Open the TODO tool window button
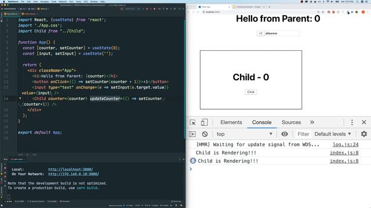Image resolution: width=371 pixels, height=208 pixels. (x=20, y=202)
